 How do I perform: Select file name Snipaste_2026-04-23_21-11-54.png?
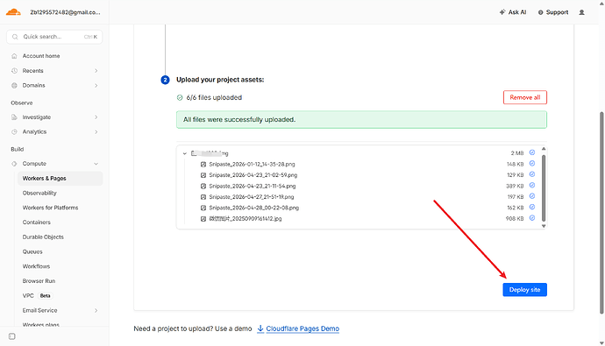coord(253,186)
